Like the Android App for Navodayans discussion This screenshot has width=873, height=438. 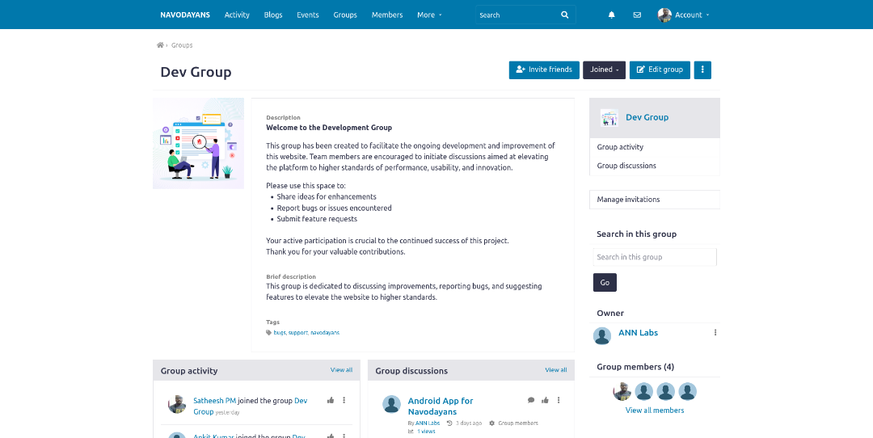545,400
